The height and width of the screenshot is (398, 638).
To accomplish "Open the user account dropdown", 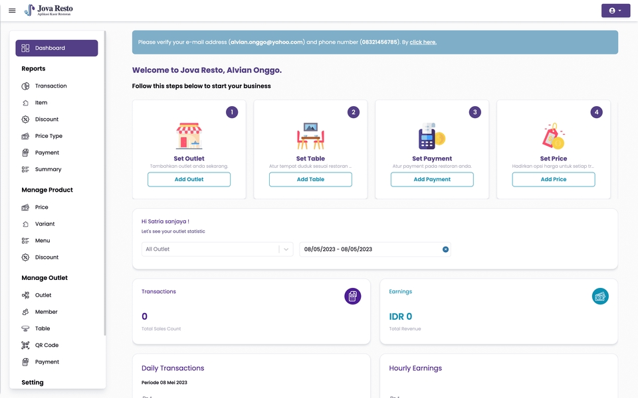I will (615, 10).
